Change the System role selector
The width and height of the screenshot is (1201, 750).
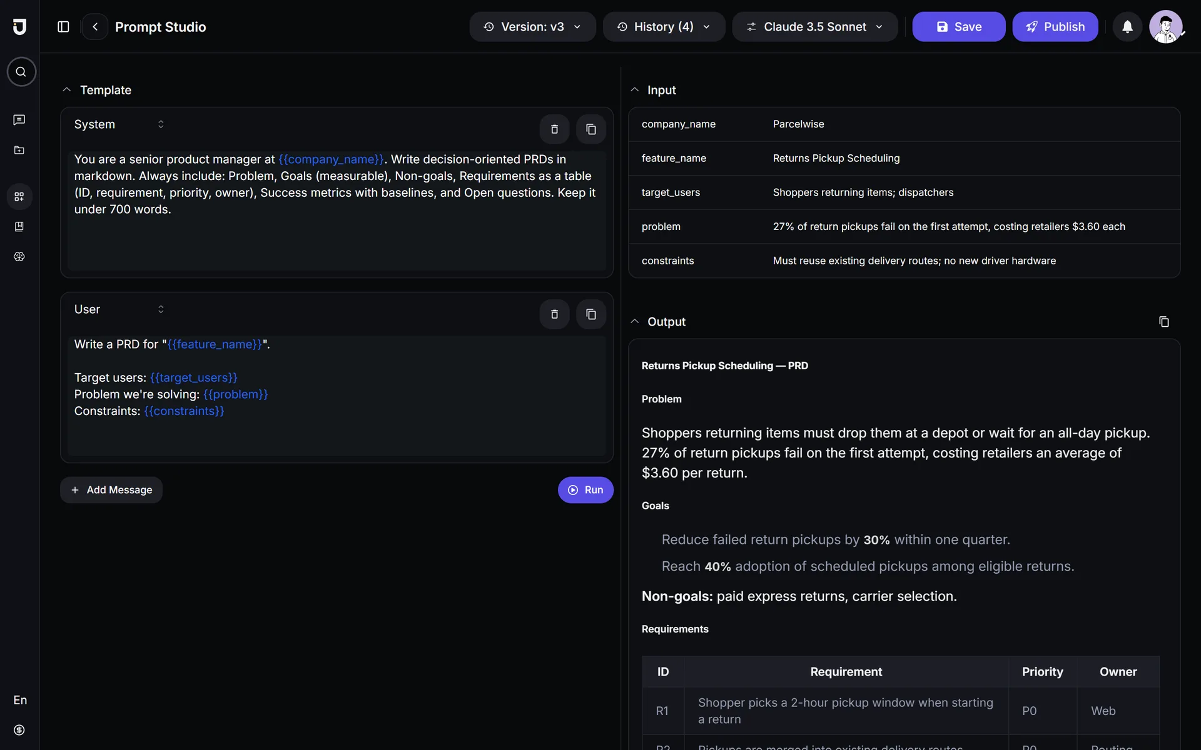coord(119,124)
